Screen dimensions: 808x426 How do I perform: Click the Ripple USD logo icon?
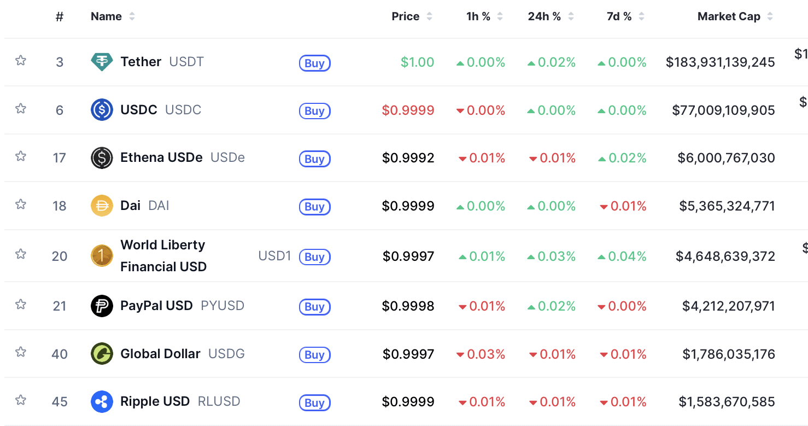[x=102, y=402]
